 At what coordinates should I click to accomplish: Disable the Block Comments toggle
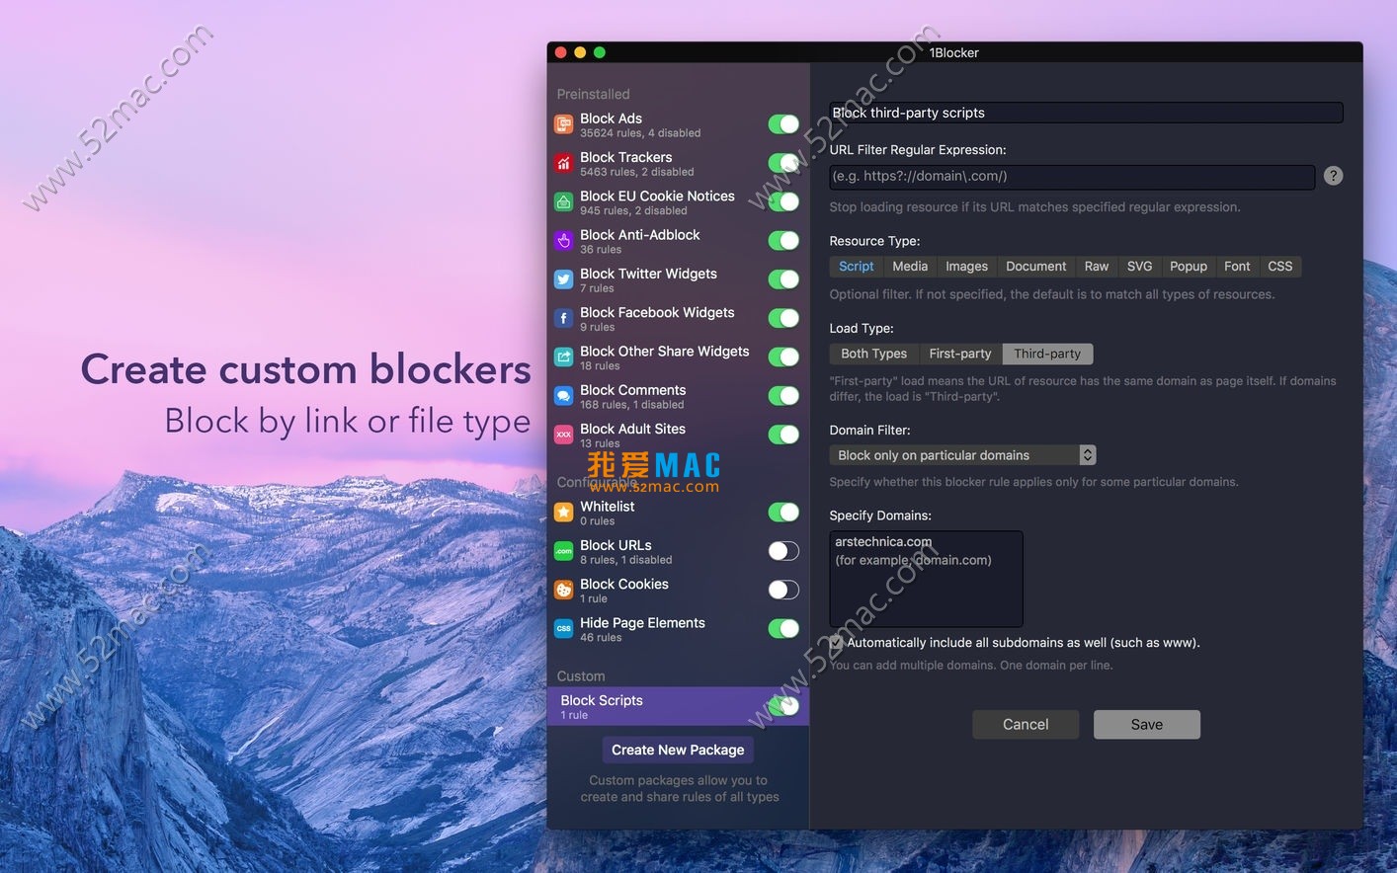point(782,395)
